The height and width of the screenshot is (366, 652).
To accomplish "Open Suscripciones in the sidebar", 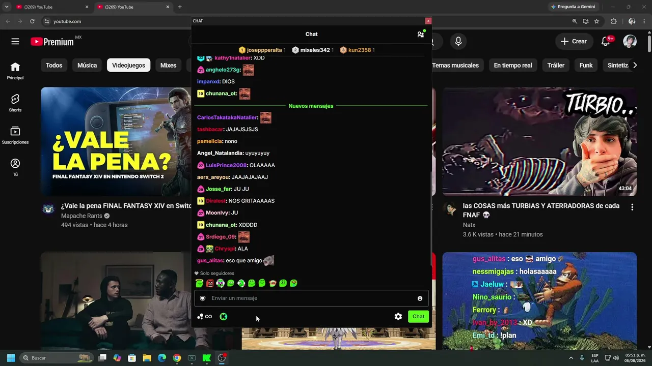I will [x=15, y=135].
